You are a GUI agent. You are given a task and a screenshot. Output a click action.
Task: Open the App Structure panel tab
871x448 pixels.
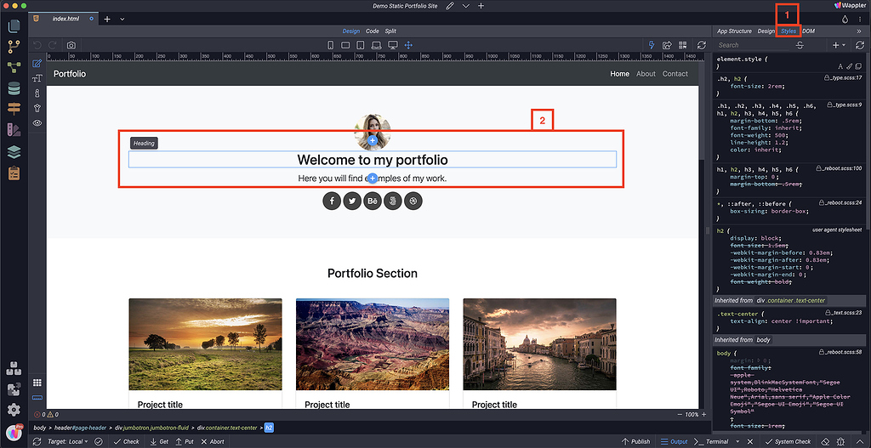[x=734, y=31]
